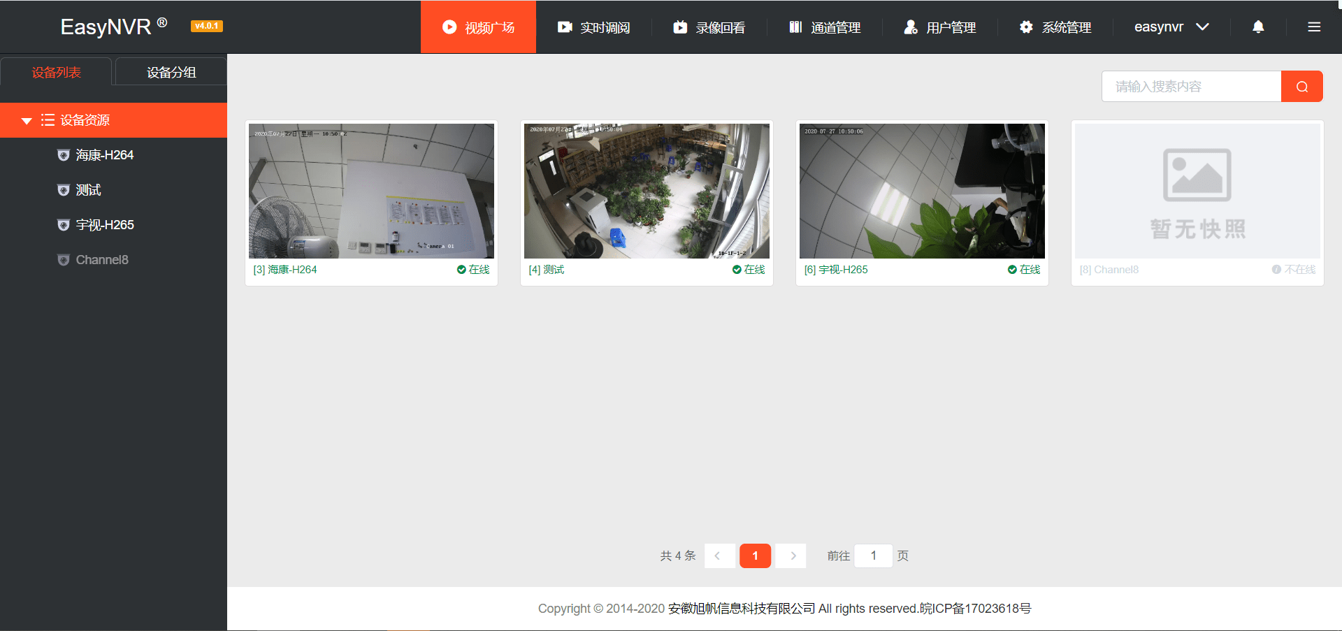Open the easynvr account dropdown
The image size is (1342, 631).
pos(1170,27)
